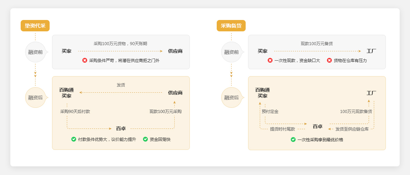Click the text 采购条件严苛，将潜在供应商拒之门外

[x=124, y=60]
